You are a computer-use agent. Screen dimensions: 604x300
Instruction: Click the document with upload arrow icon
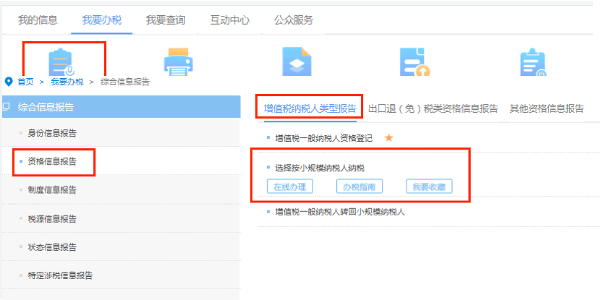(x=414, y=63)
